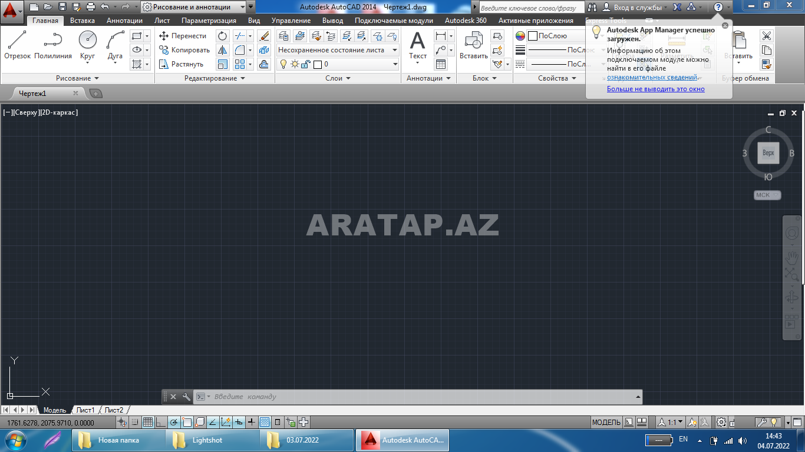The width and height of the screenshot is (805, 452).
Task: Click the Cut scissors icon in Буфер обмена
Action: pos(766,36)
